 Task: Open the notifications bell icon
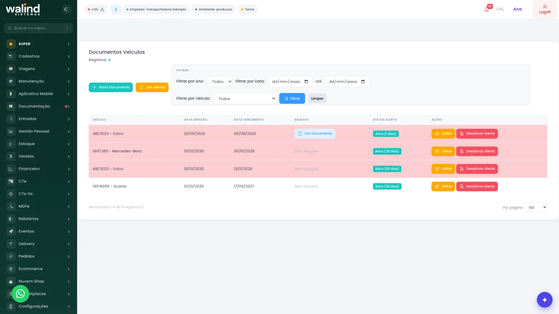click(487, 9)
